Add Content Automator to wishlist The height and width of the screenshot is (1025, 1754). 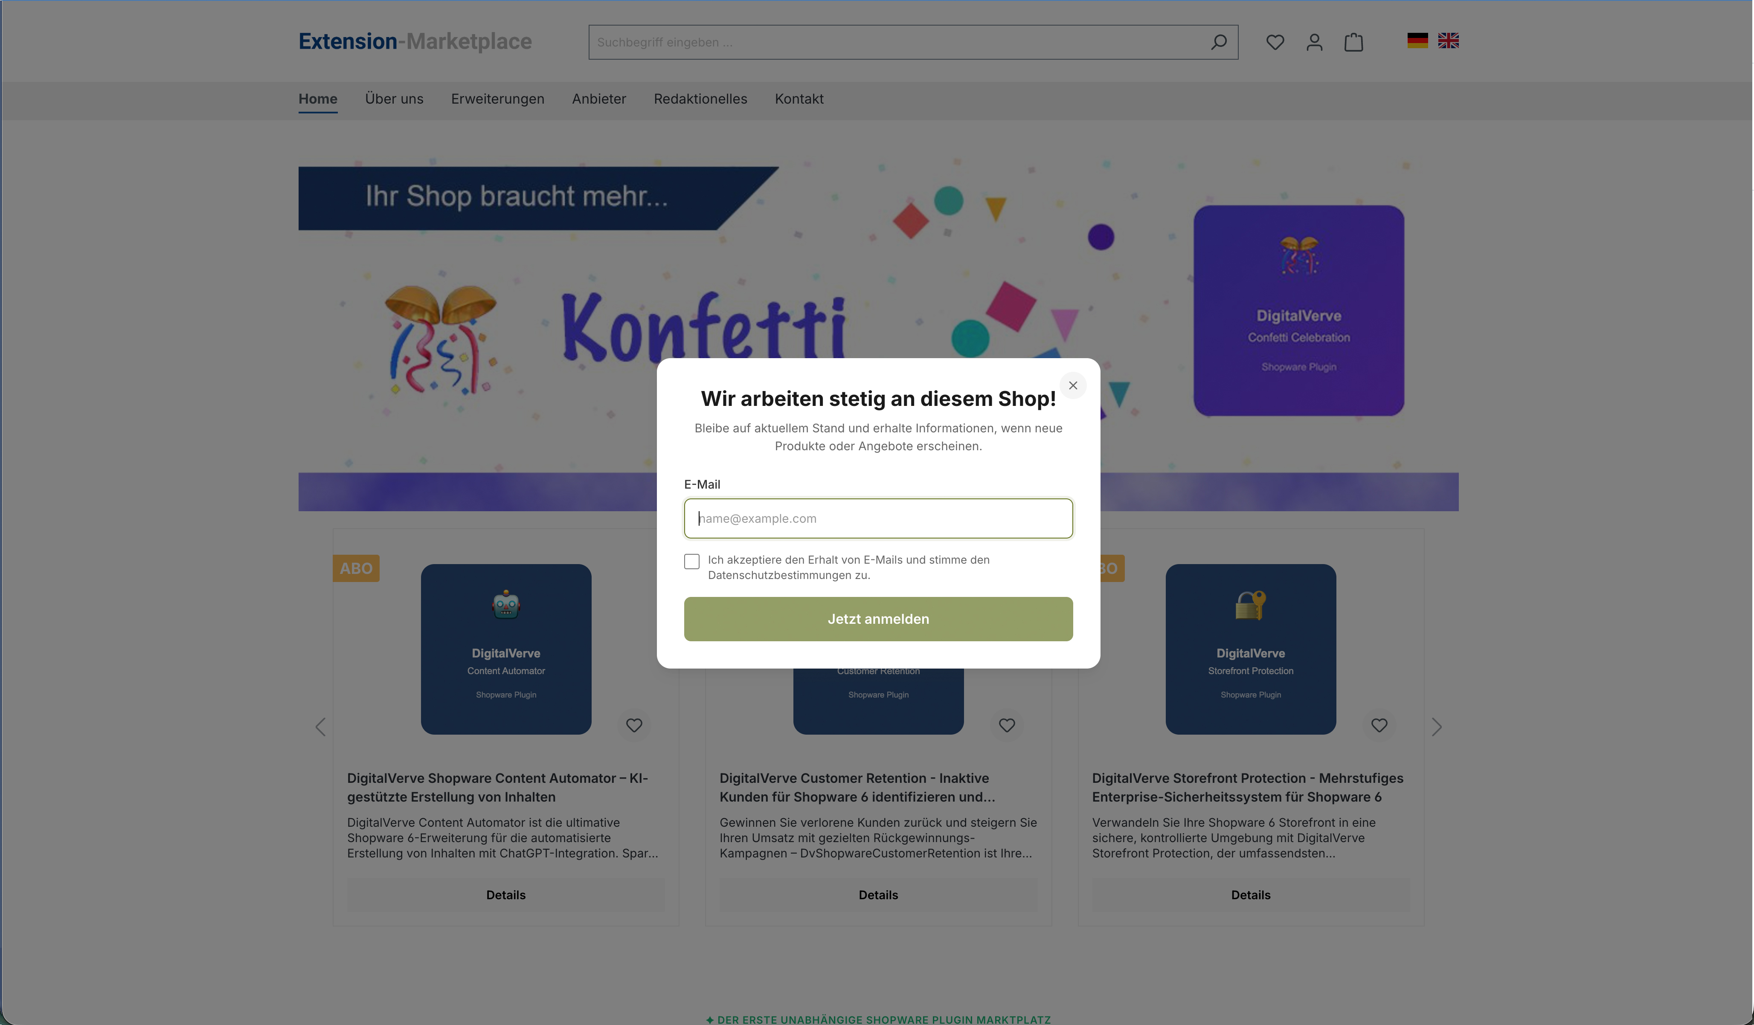(634, 725)
